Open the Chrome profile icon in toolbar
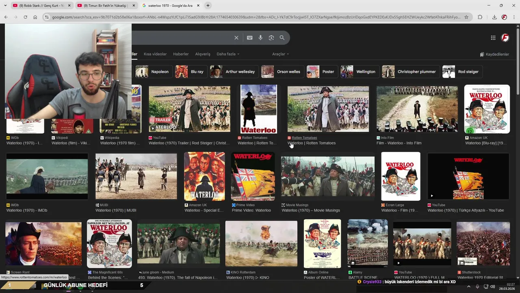 pyautogui.click(x=504, y=17)
